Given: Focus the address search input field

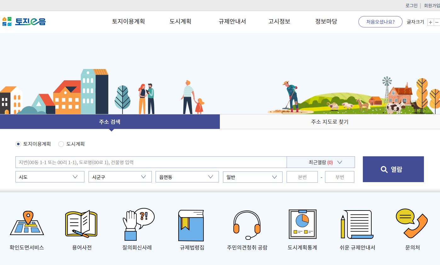Looking at the screenshot, I should [x=151, y=162].
